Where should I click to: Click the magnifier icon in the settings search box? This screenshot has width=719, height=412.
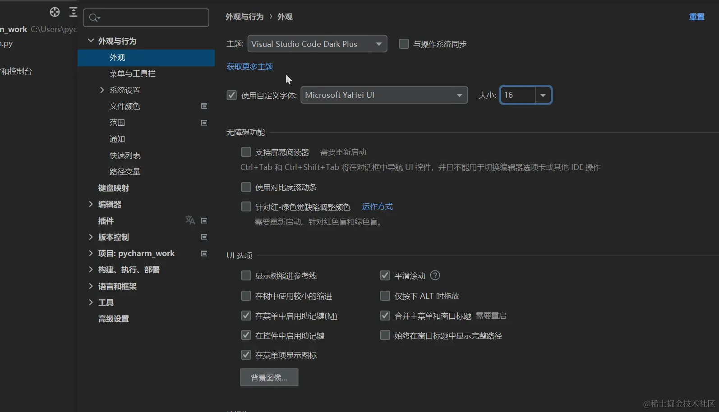pos(94,18)
